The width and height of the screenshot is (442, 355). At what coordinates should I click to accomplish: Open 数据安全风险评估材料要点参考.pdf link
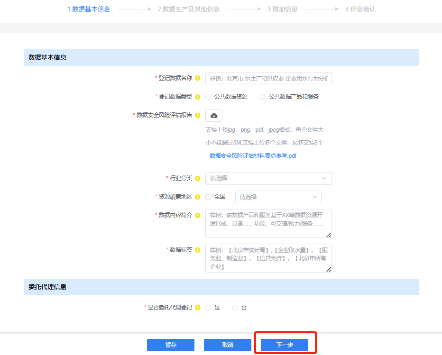(x=253, y=155)
